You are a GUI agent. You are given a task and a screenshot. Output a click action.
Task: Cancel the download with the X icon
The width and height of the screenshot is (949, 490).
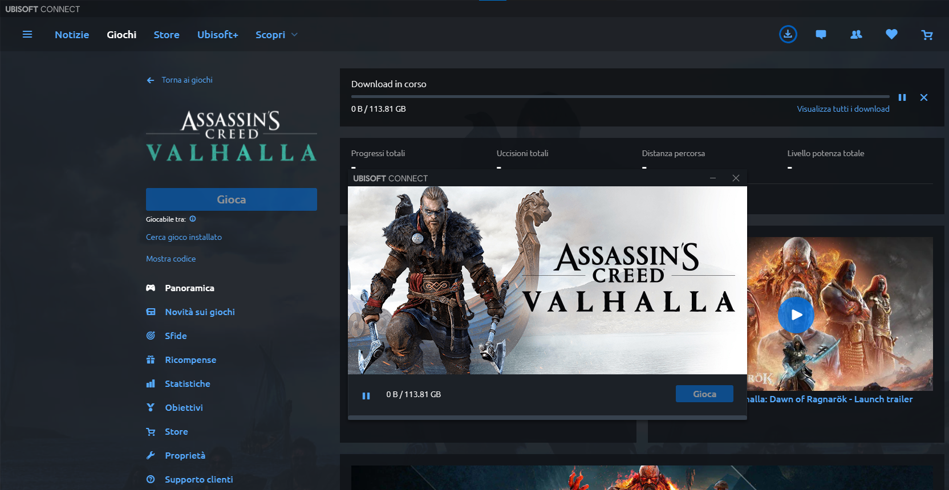(924, 97)
